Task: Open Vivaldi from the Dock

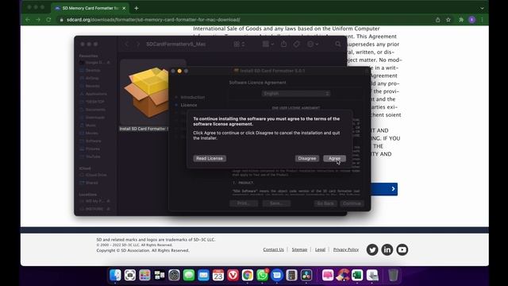Action: (x=233, y=276)
